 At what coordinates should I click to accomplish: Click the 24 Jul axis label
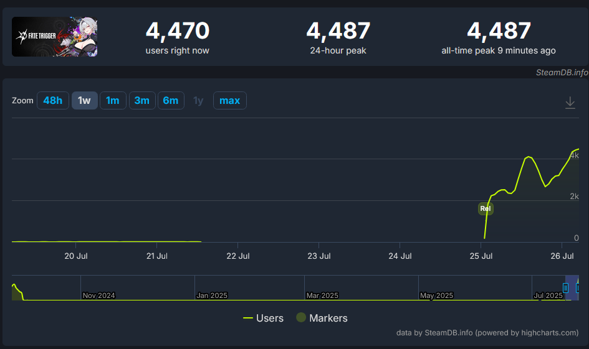coord(400,256)
